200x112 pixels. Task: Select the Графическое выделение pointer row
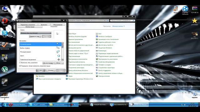tap(40, 59)
